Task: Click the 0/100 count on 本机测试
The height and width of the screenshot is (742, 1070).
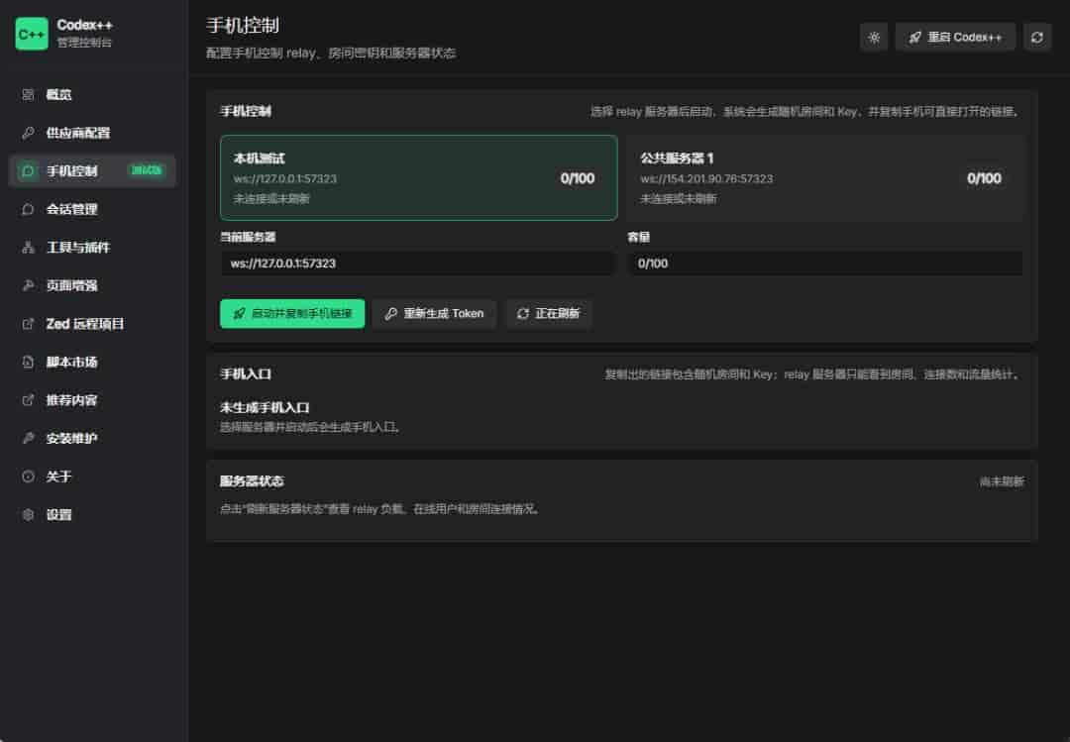Action: [x=578, y=179]
